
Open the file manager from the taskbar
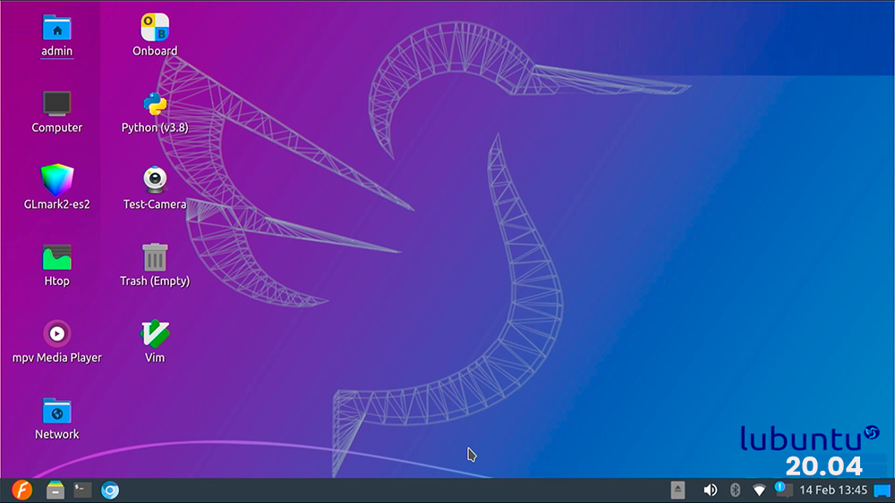(x=55, y=490)
